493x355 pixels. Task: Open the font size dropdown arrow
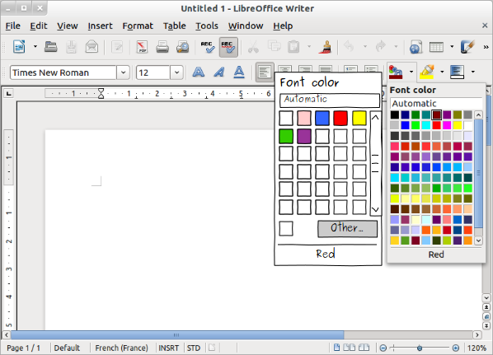point(176,72)
